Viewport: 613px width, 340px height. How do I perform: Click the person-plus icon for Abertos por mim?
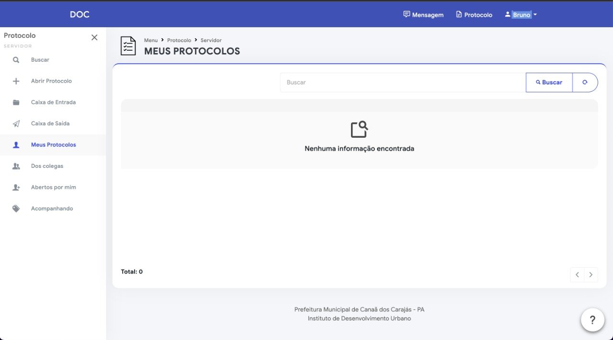point(16,187)
